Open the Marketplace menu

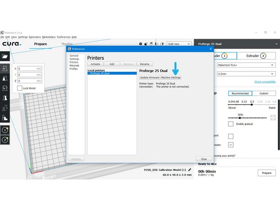[49, 37]
